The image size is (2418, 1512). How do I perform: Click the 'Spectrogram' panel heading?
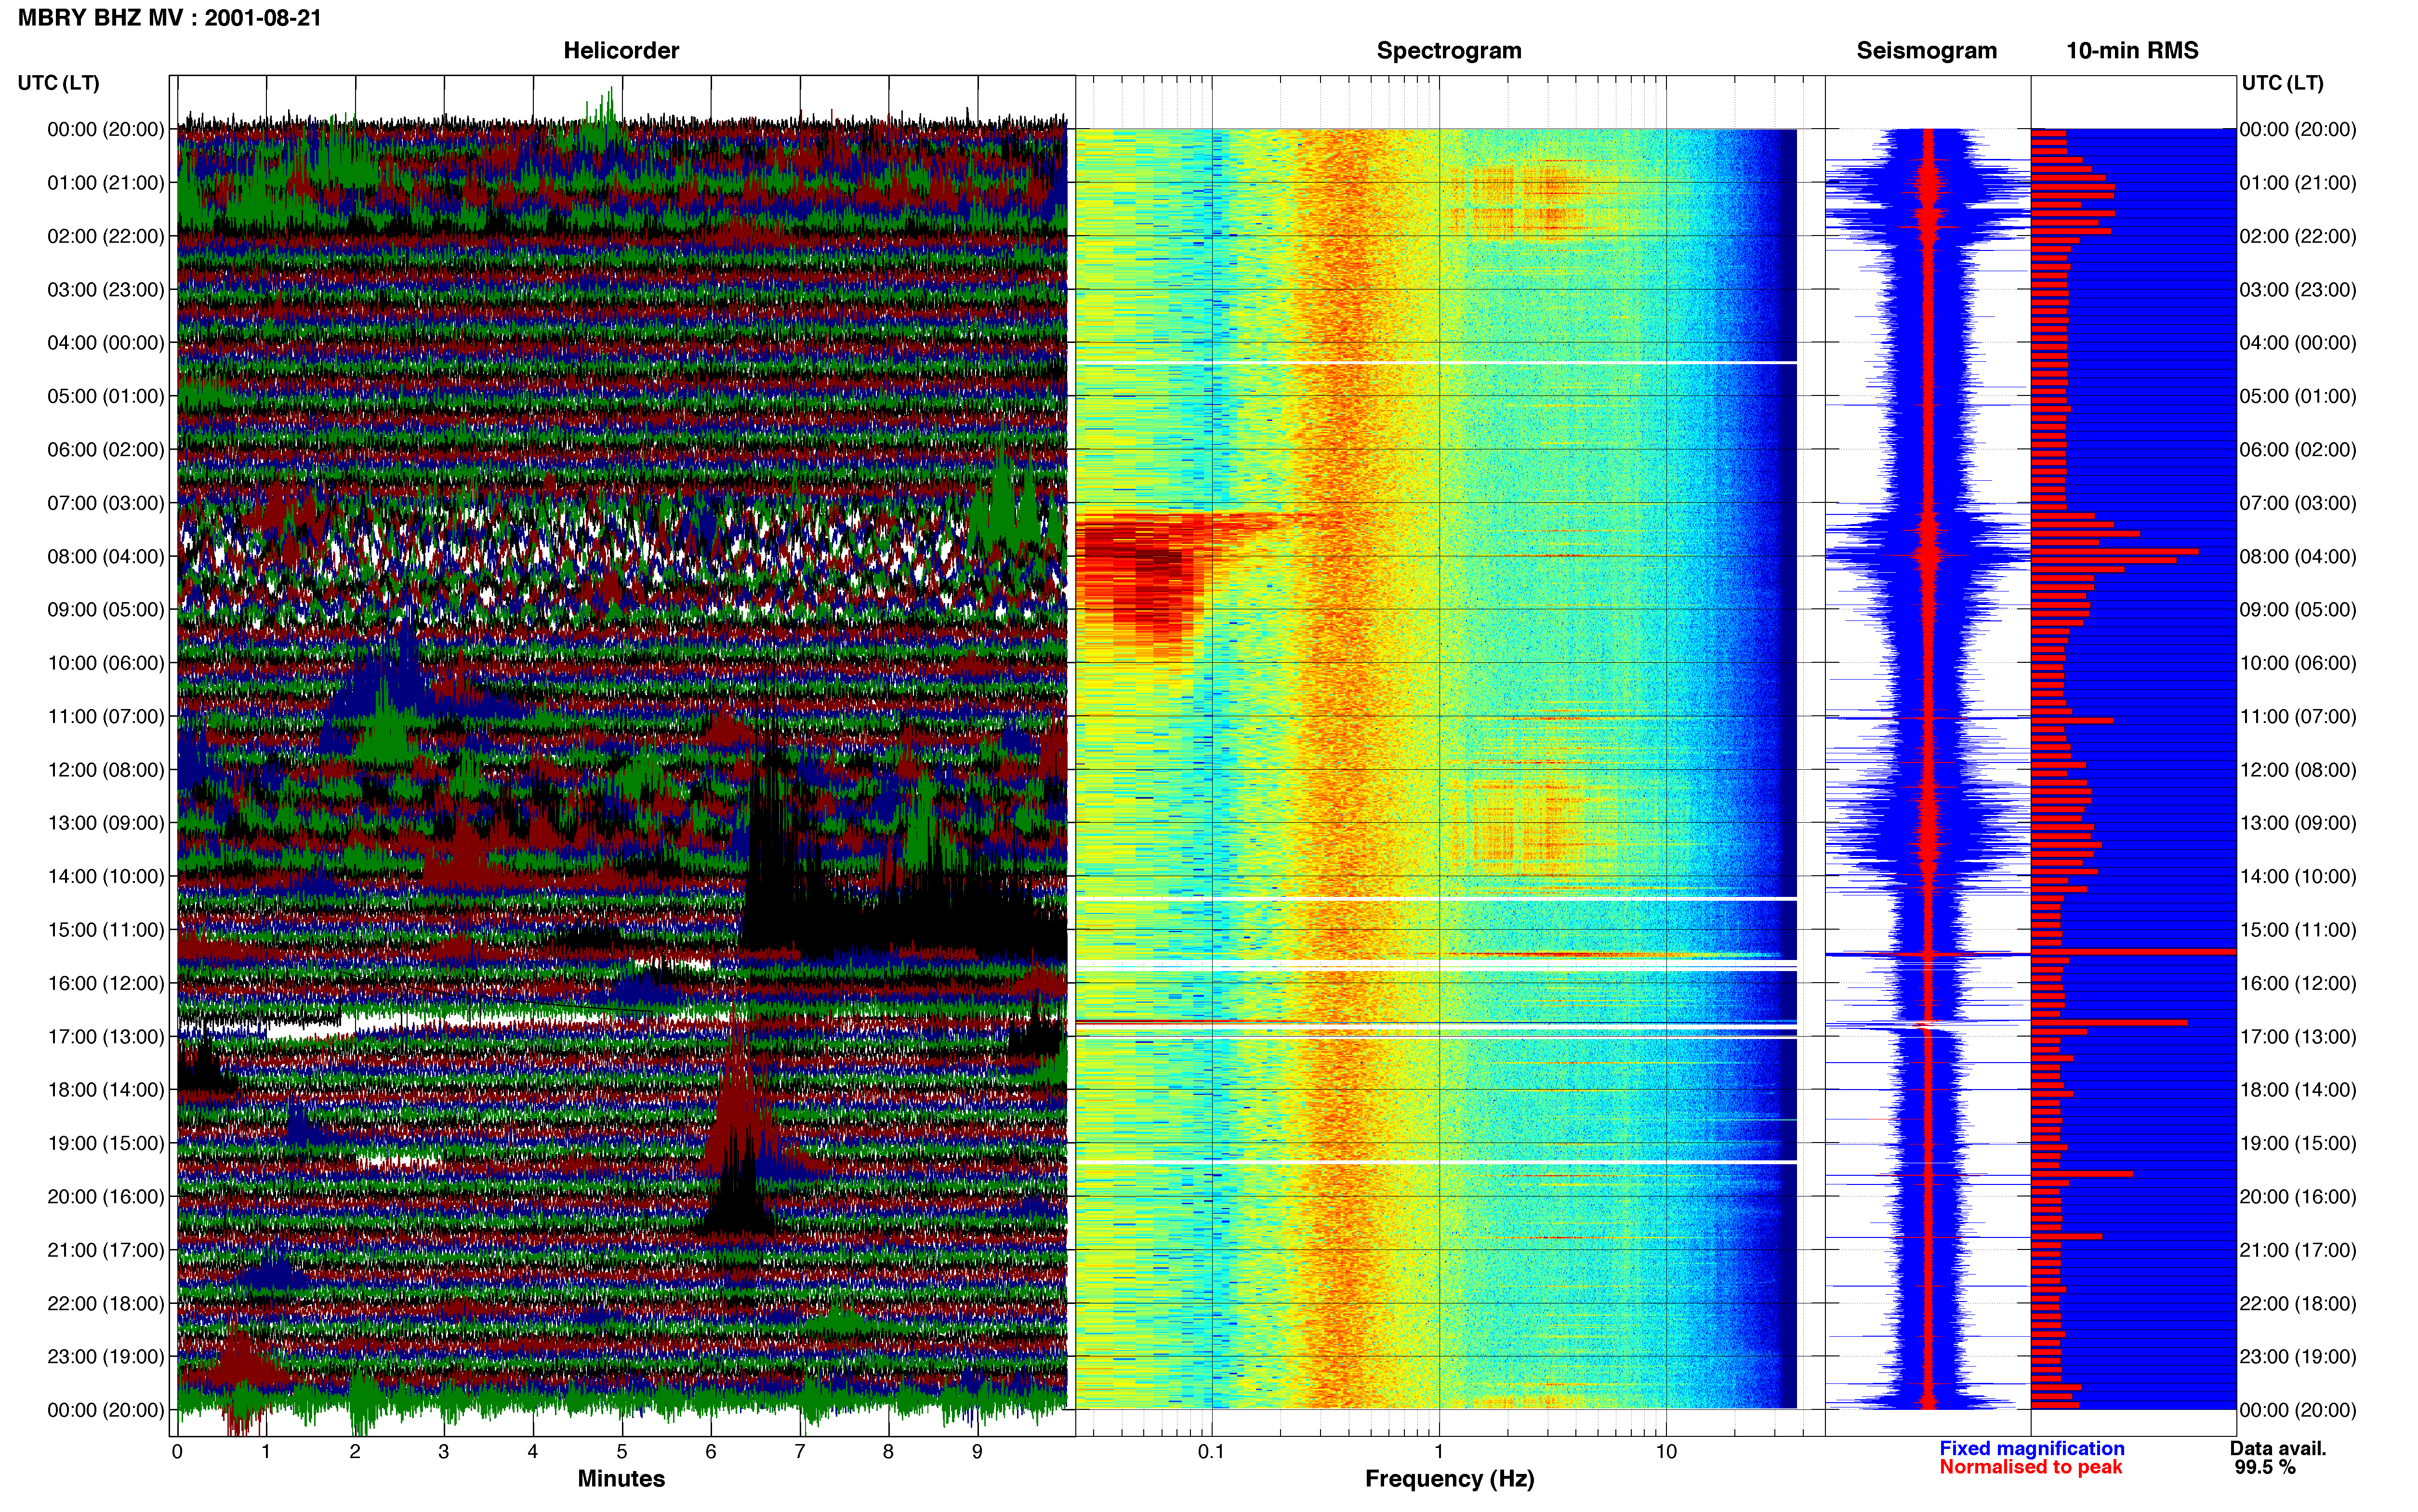pos(1449,51)
